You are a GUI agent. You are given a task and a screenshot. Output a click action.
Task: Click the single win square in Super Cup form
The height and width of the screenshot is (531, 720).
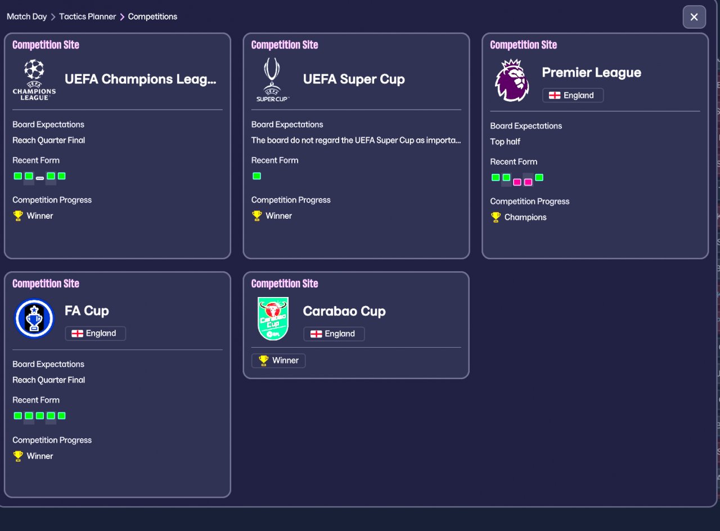(257, 176)
